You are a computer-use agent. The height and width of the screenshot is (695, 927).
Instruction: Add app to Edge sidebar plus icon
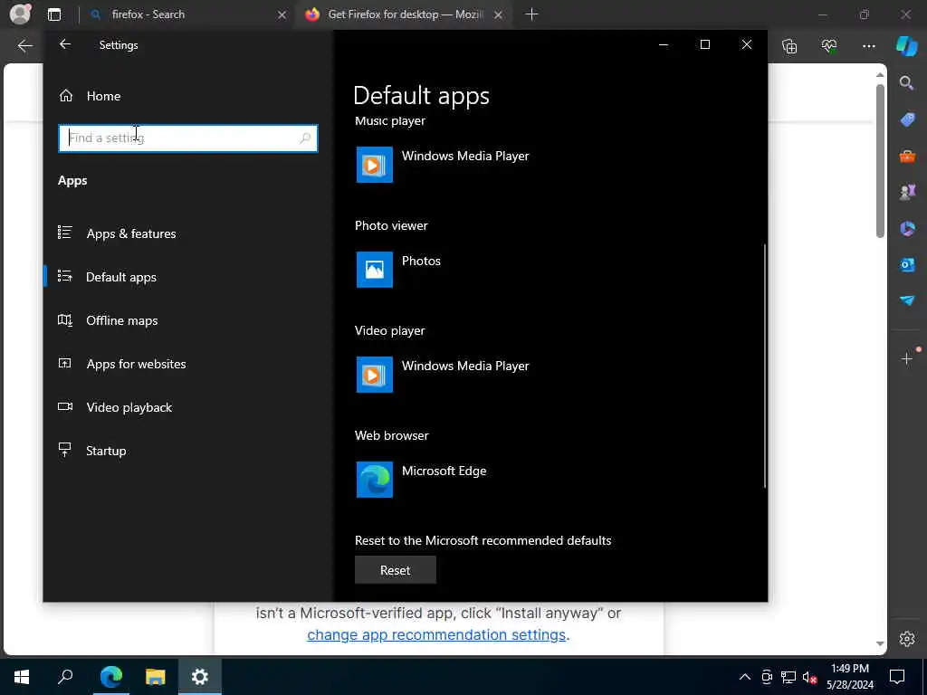tap(907, 358)
